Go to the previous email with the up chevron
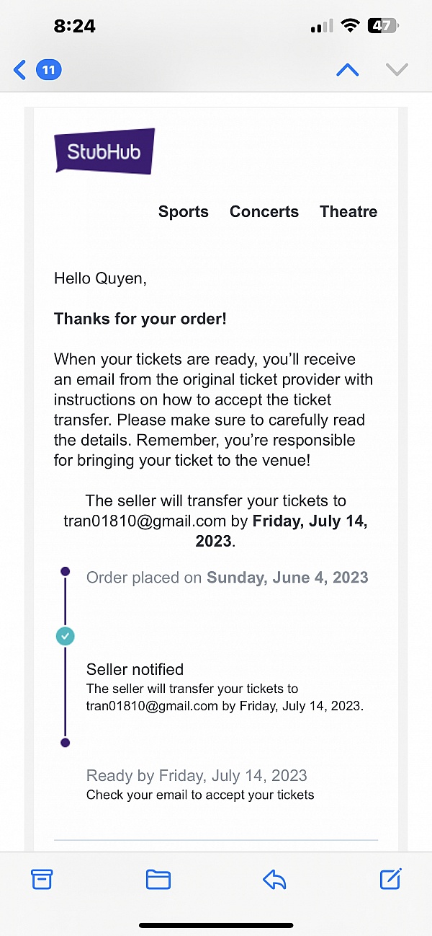Screen dimensions: 432x936 coord(348,69)
